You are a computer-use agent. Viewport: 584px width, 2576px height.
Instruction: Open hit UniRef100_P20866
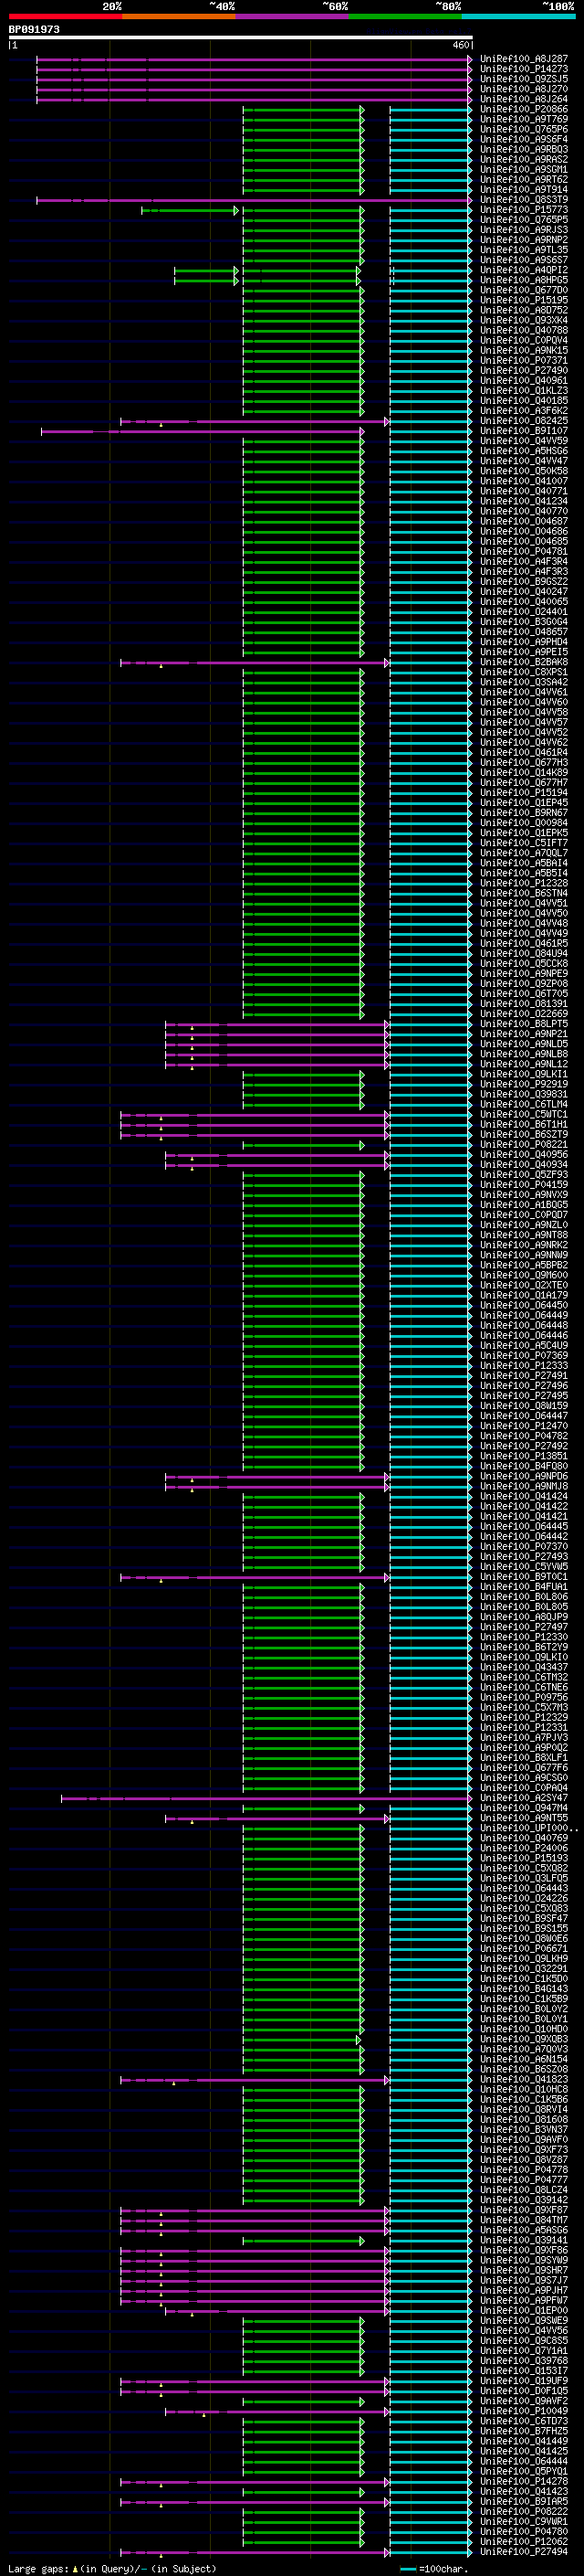point(524,110)
